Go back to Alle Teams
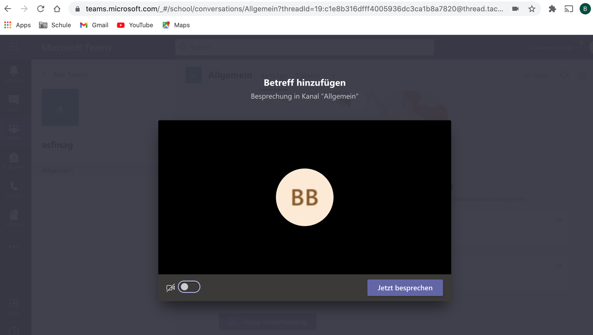 tap(65, 75)
